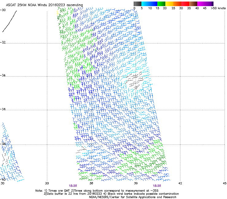Click the legend tick label '25'

(173, 8)
